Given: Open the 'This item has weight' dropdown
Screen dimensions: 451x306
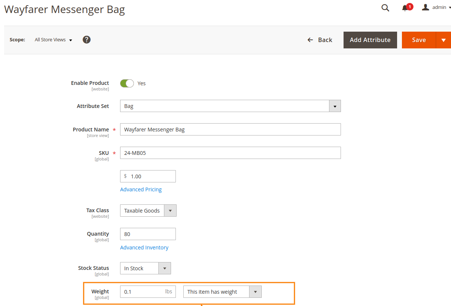Looking at the screenshot, I should (255, 291).
